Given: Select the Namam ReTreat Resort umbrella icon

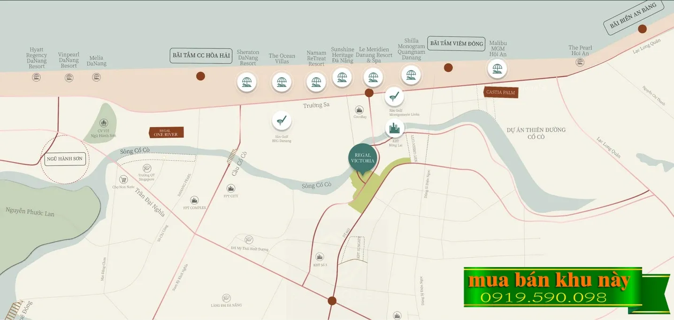Looking at the screenshot, I should (316, 82).
